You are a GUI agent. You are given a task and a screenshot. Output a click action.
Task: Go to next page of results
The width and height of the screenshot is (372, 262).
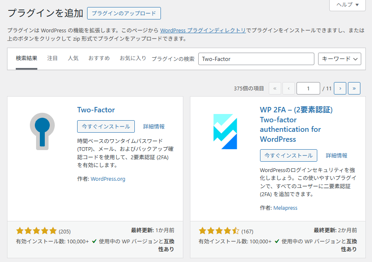pyautogui.click(x=340, y=88)
